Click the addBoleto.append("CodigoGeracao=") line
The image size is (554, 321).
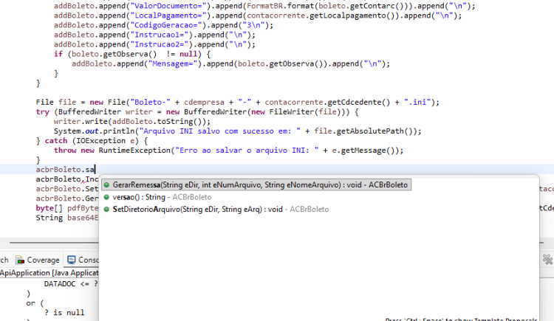click(x=163, y=25)
